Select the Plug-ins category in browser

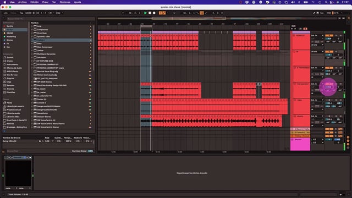10,78
